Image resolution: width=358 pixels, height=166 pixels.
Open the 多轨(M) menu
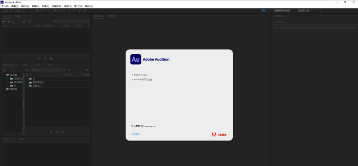tap(25, 6)
